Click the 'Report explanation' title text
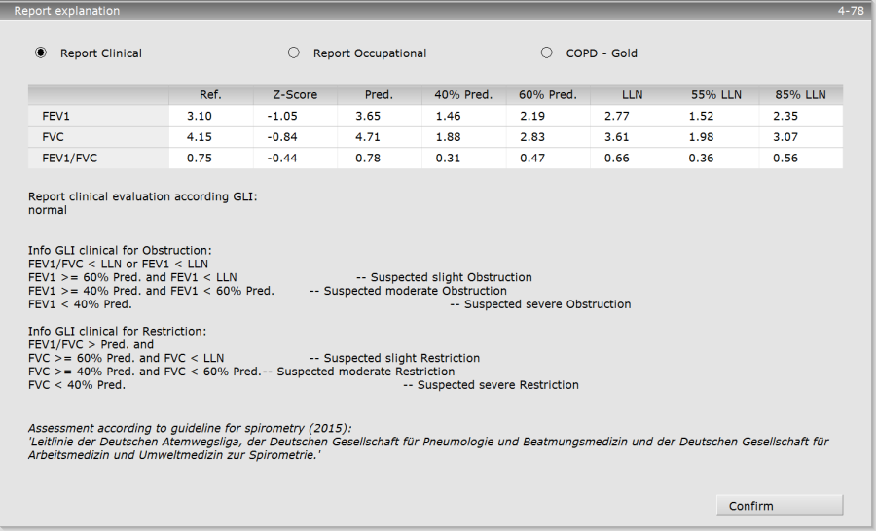The width and height of the screenshot is (876, 531). (67, 10)
